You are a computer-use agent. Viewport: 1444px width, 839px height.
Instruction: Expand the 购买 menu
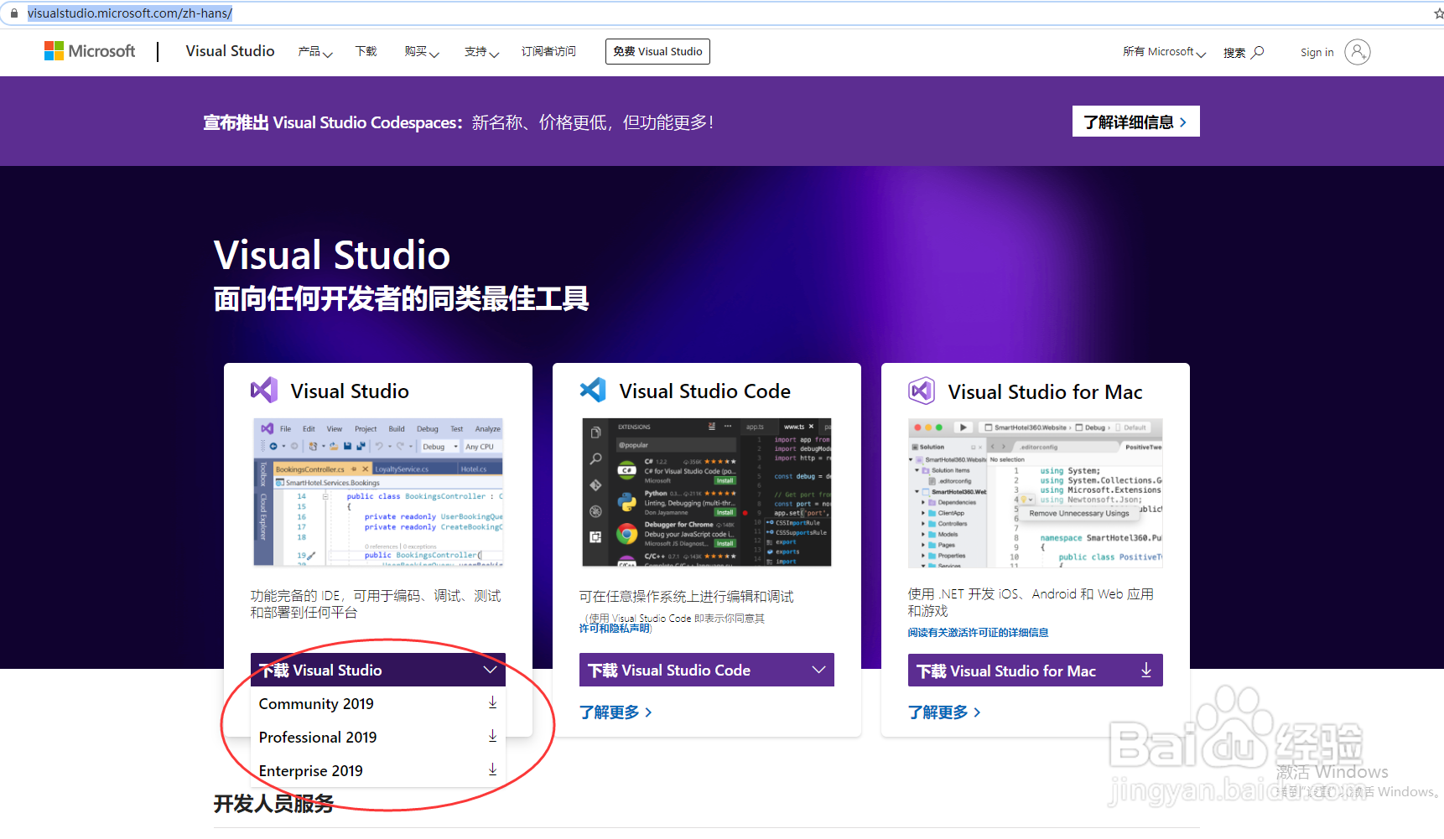[422, 52]
